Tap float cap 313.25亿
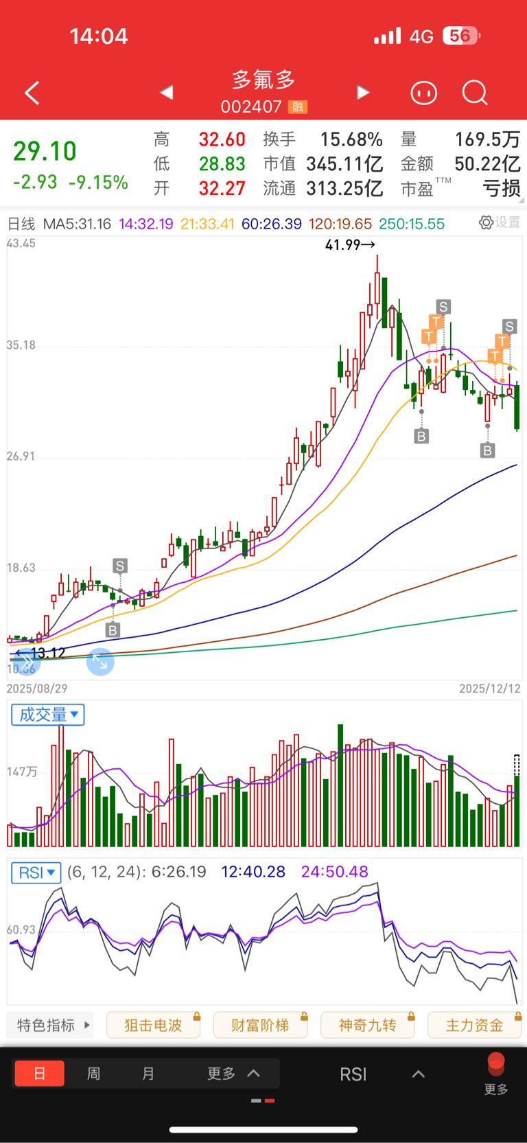 pos(344,188)
